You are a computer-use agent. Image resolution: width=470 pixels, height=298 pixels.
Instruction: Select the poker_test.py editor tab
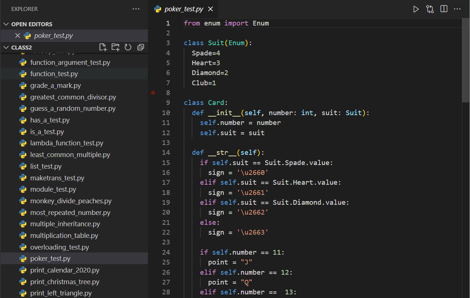184,9
